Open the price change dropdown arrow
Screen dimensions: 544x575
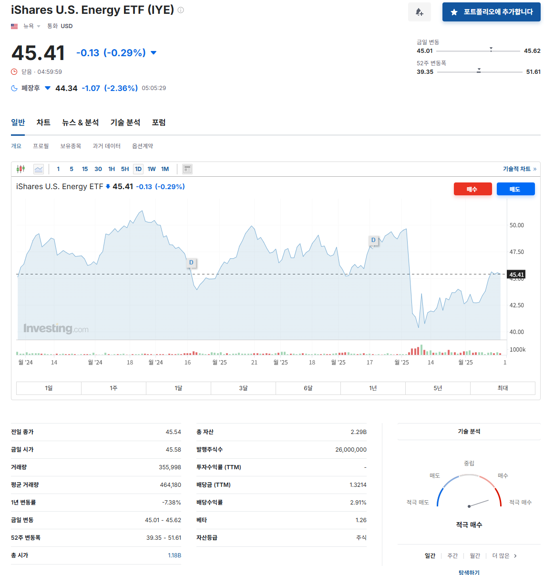pyautogui.click(x=154, y=53)
